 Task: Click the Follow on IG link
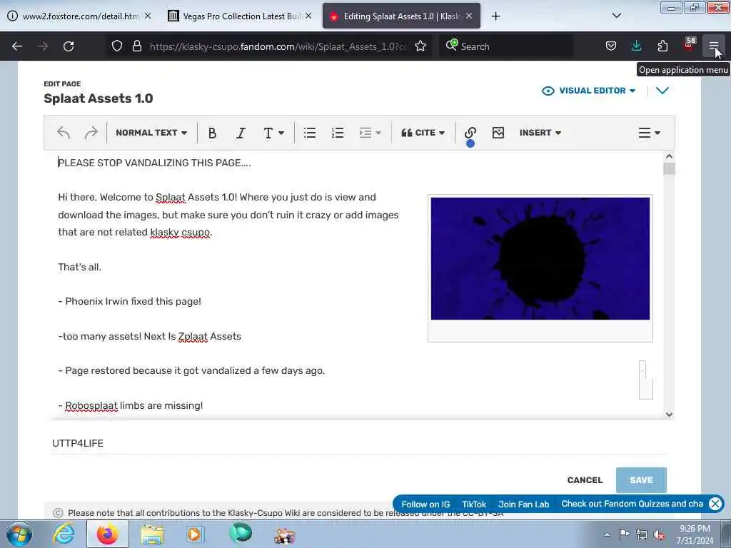(425, 504)
